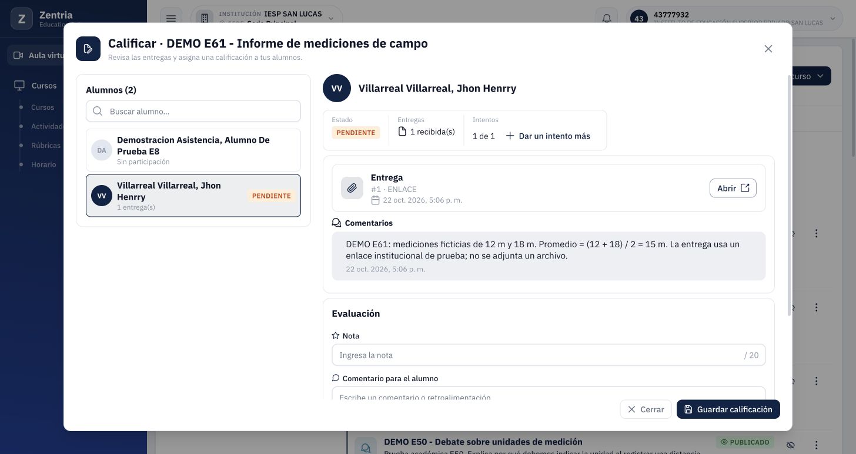Click the star icon beside Nota
This screenshot has height=454, width=856.
(336, 336)
